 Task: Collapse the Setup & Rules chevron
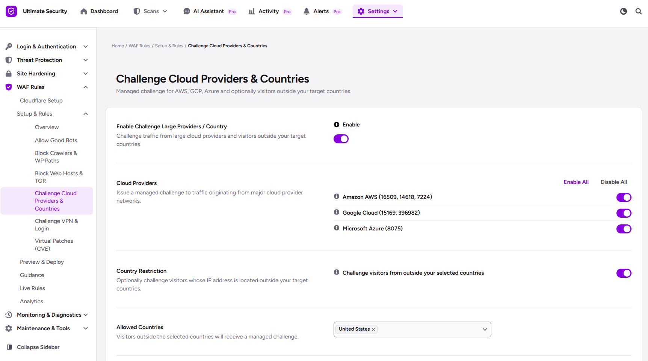86,114
